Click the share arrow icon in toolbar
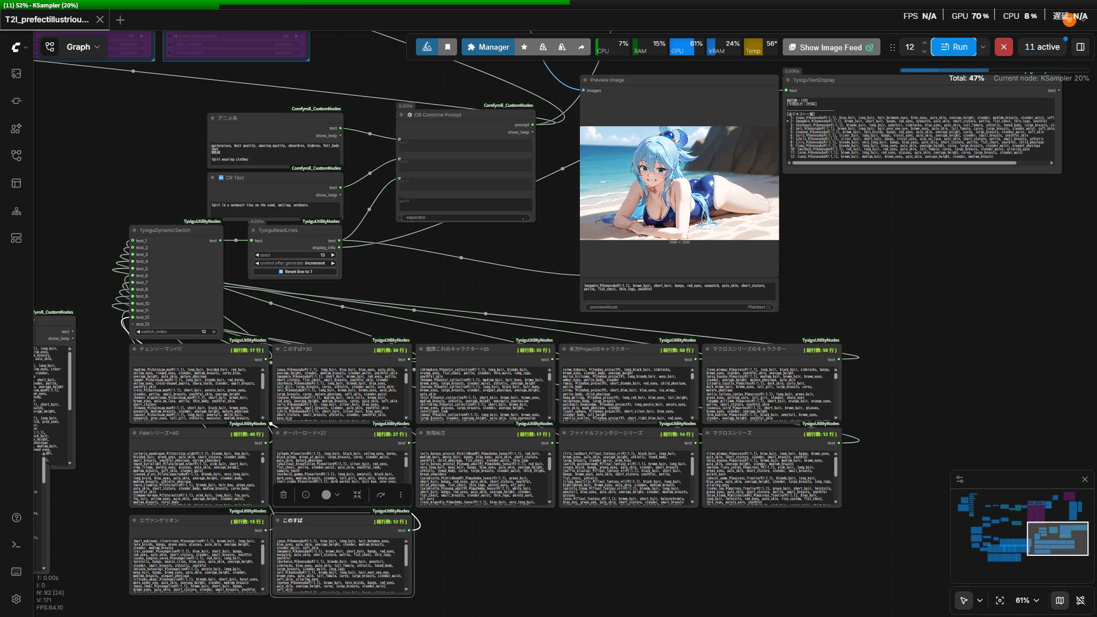 click(x=581, y=47)
